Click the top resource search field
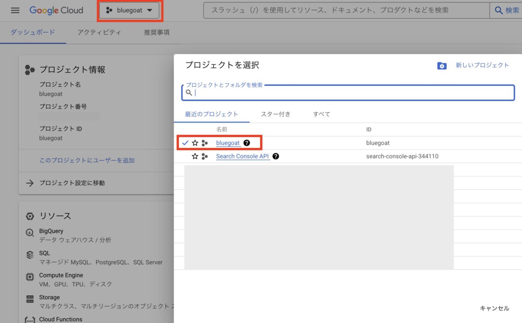This screenshot has height=323, width=522. pyautogui.click(x=346, y=10)
